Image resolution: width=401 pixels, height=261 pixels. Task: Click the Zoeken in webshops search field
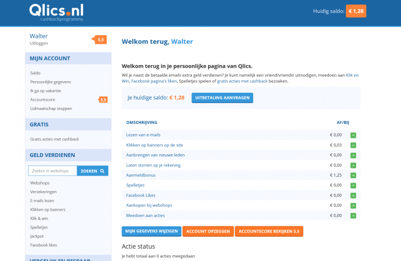point(53,171)
